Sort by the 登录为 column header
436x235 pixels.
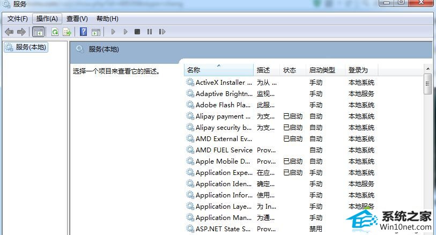(361, 70)
